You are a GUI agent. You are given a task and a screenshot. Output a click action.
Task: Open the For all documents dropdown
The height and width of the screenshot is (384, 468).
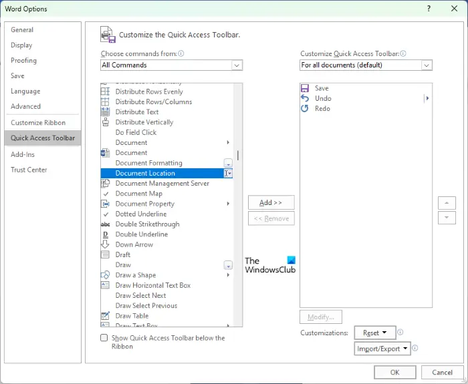[427, 65]
